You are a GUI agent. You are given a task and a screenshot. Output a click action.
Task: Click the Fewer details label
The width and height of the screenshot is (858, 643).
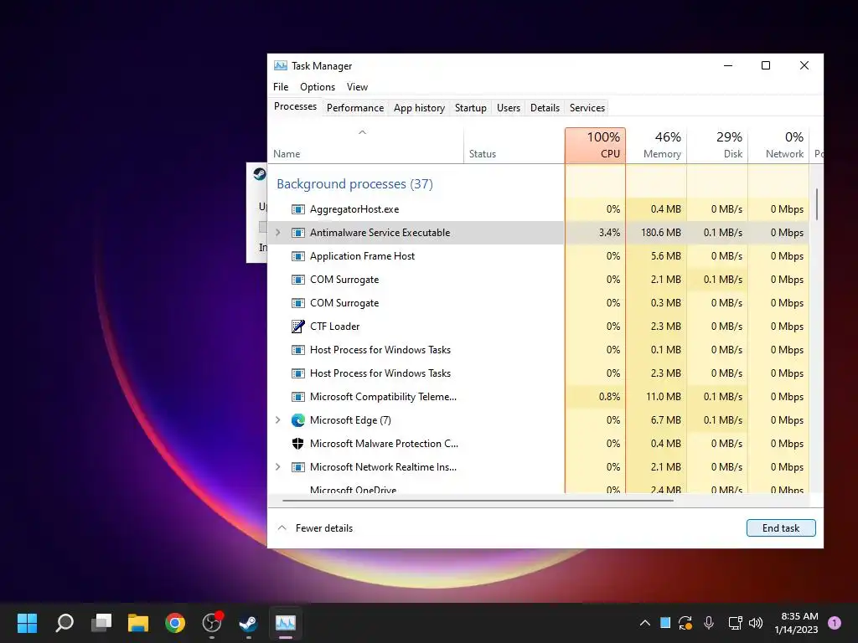click(x=324, y=528)
